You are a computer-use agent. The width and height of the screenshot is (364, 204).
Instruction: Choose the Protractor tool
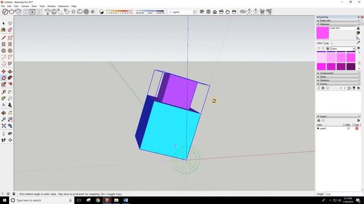(x=3, y=99)
